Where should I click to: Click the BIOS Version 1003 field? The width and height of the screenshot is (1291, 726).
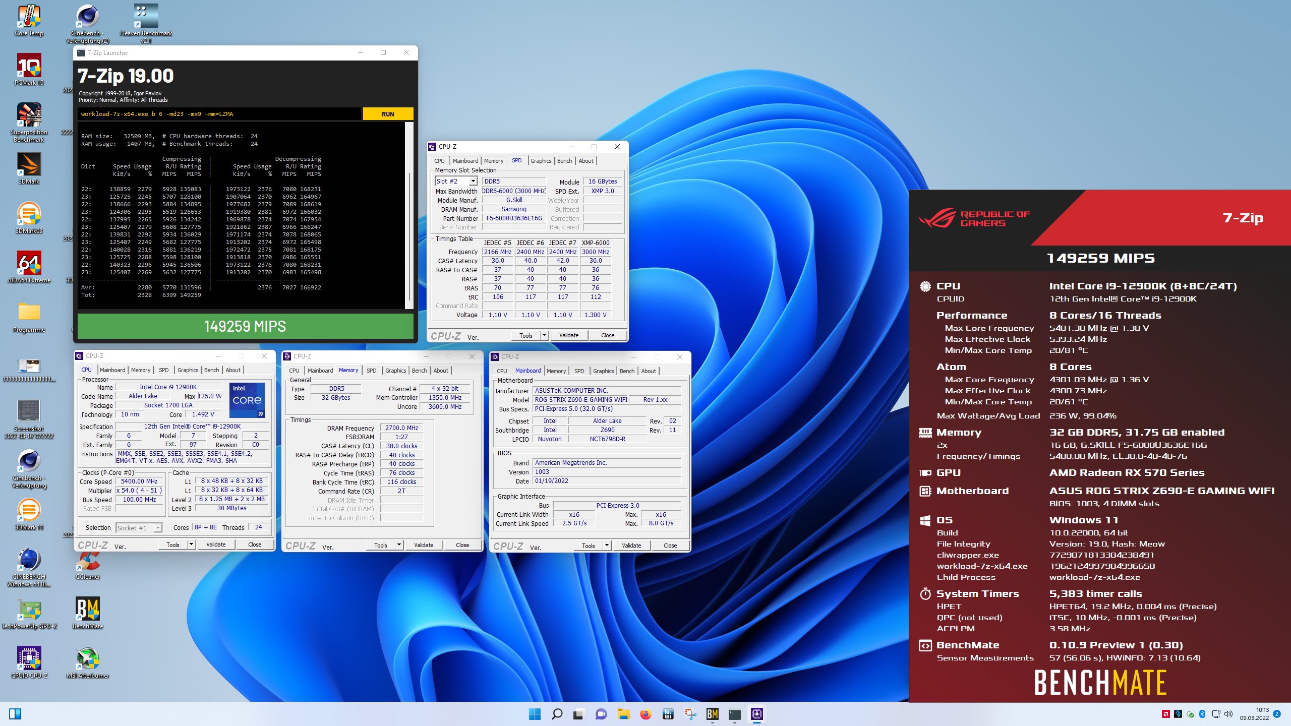(607, 472)
